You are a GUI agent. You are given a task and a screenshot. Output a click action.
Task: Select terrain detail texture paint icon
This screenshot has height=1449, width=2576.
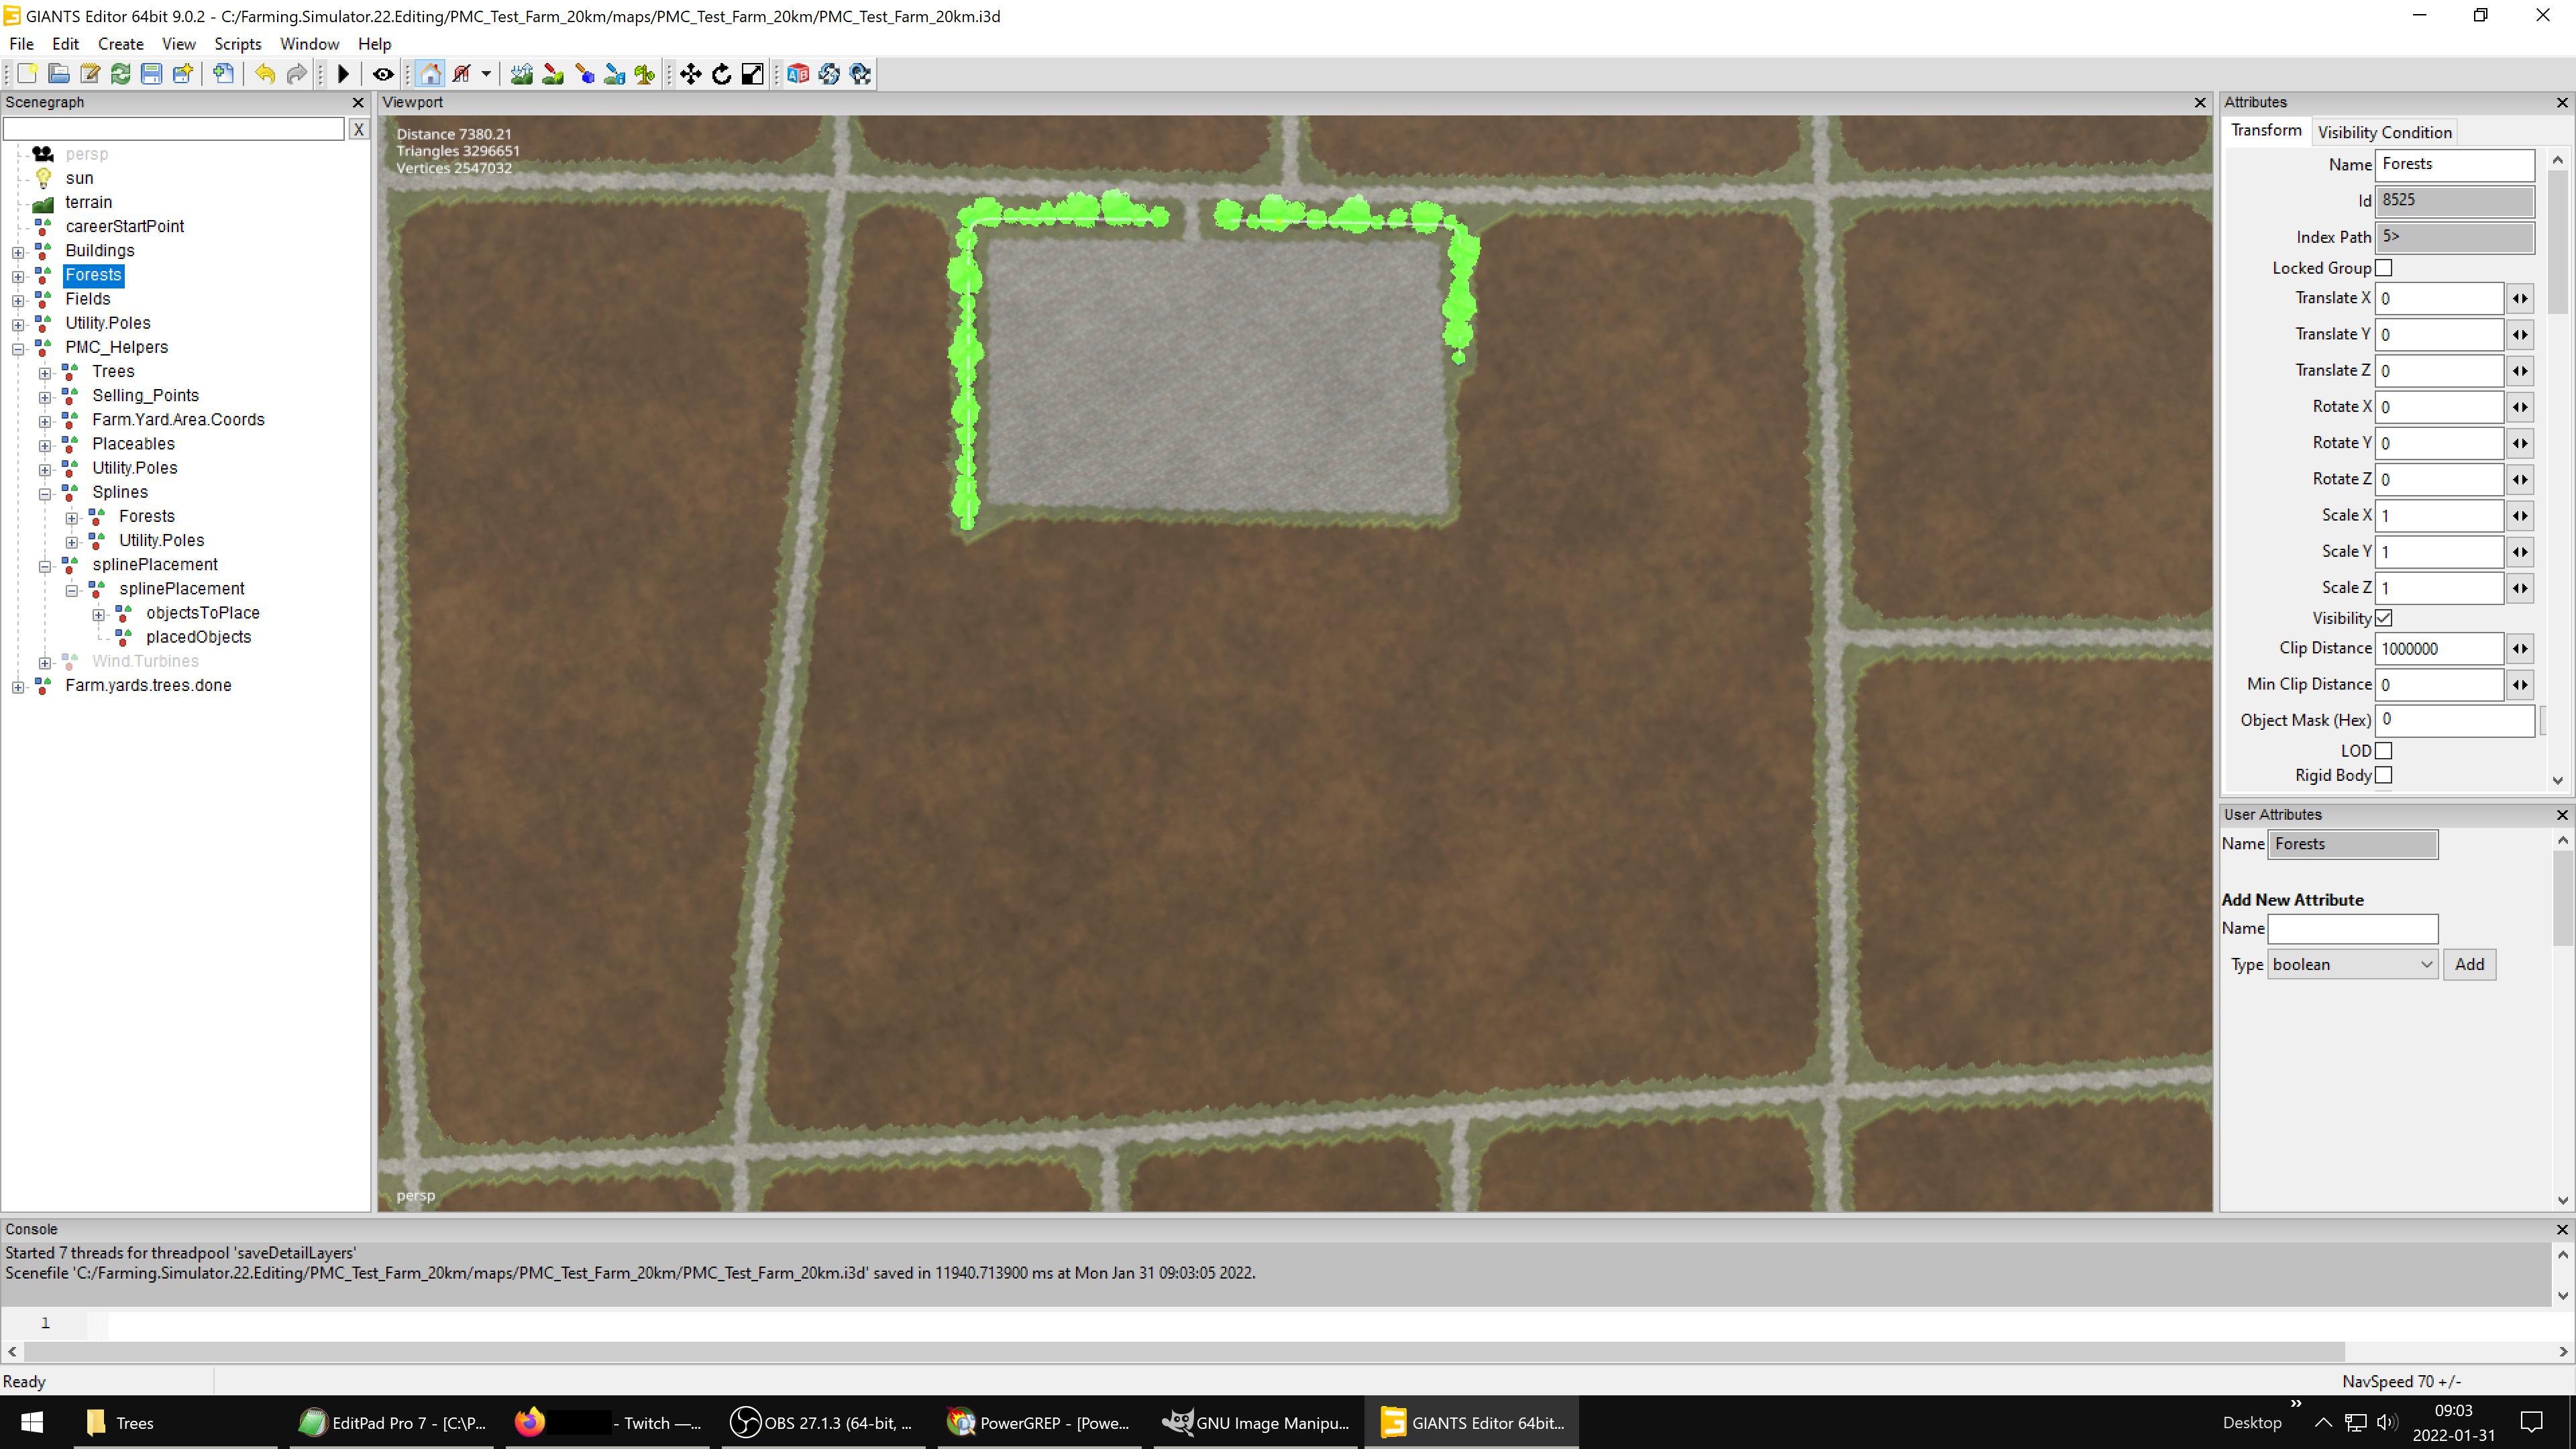(x=553, y=74)
